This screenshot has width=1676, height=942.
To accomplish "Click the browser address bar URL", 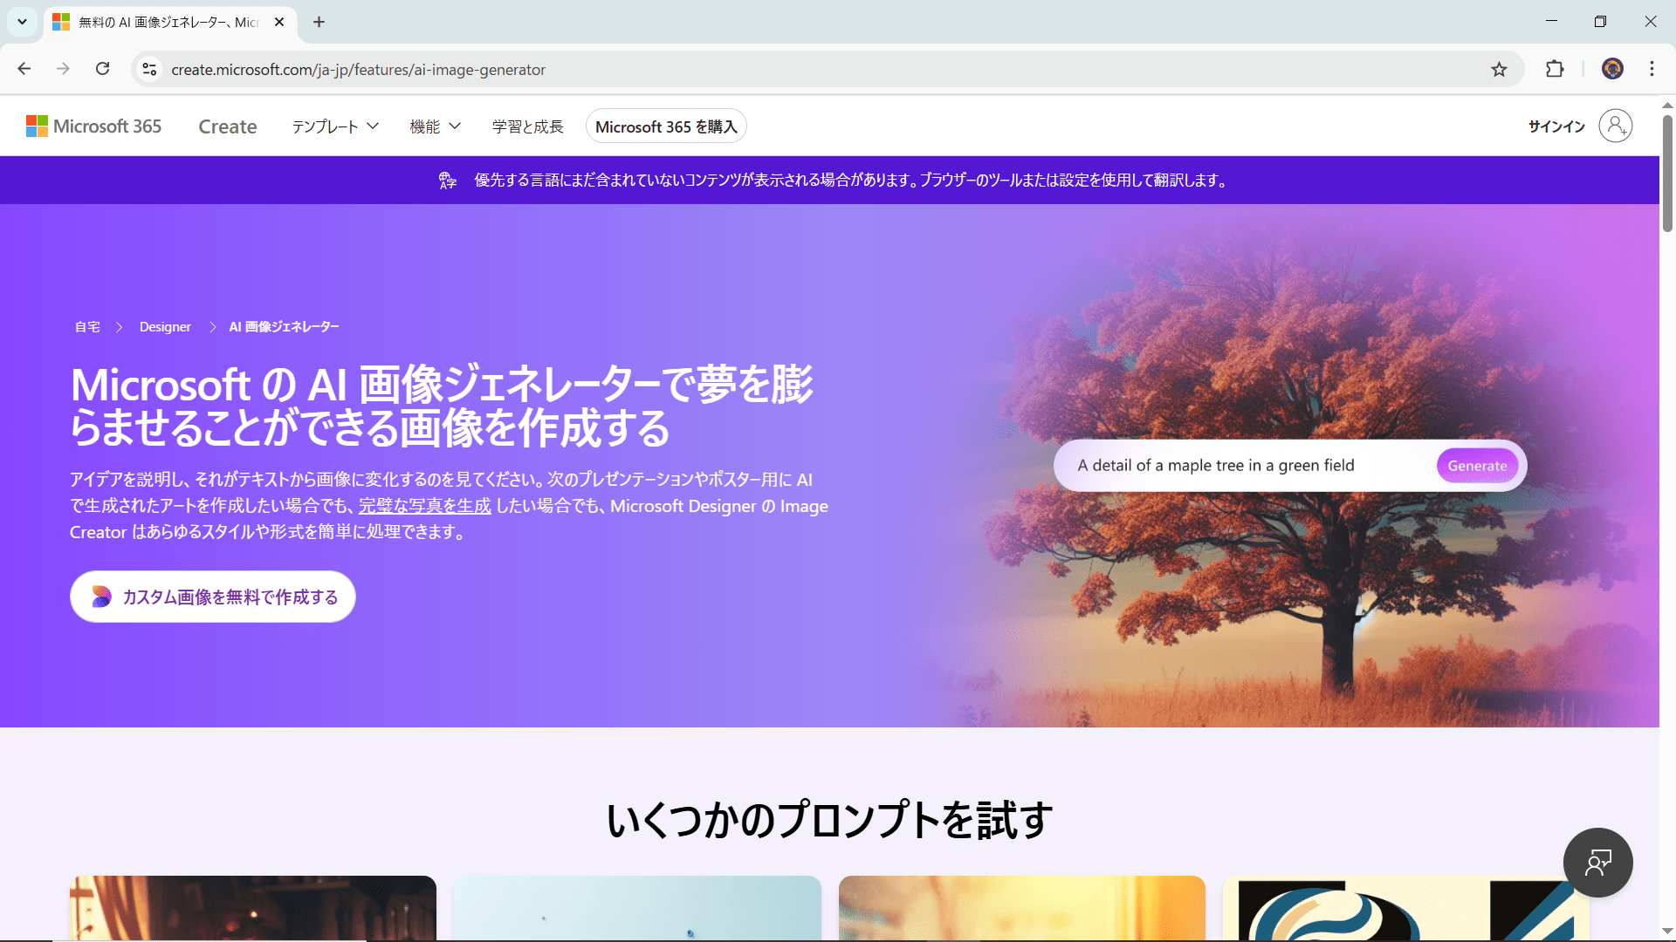I will tap(358, 70).
